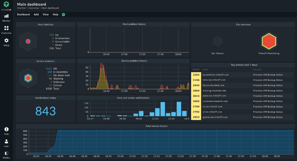Click the 3015 problem count cell

coord(196,96)
